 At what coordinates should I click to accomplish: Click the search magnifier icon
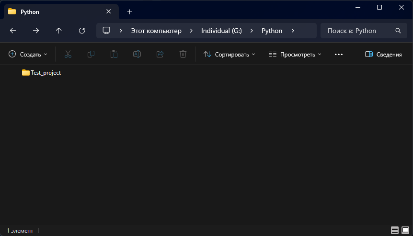pos(398,31)
